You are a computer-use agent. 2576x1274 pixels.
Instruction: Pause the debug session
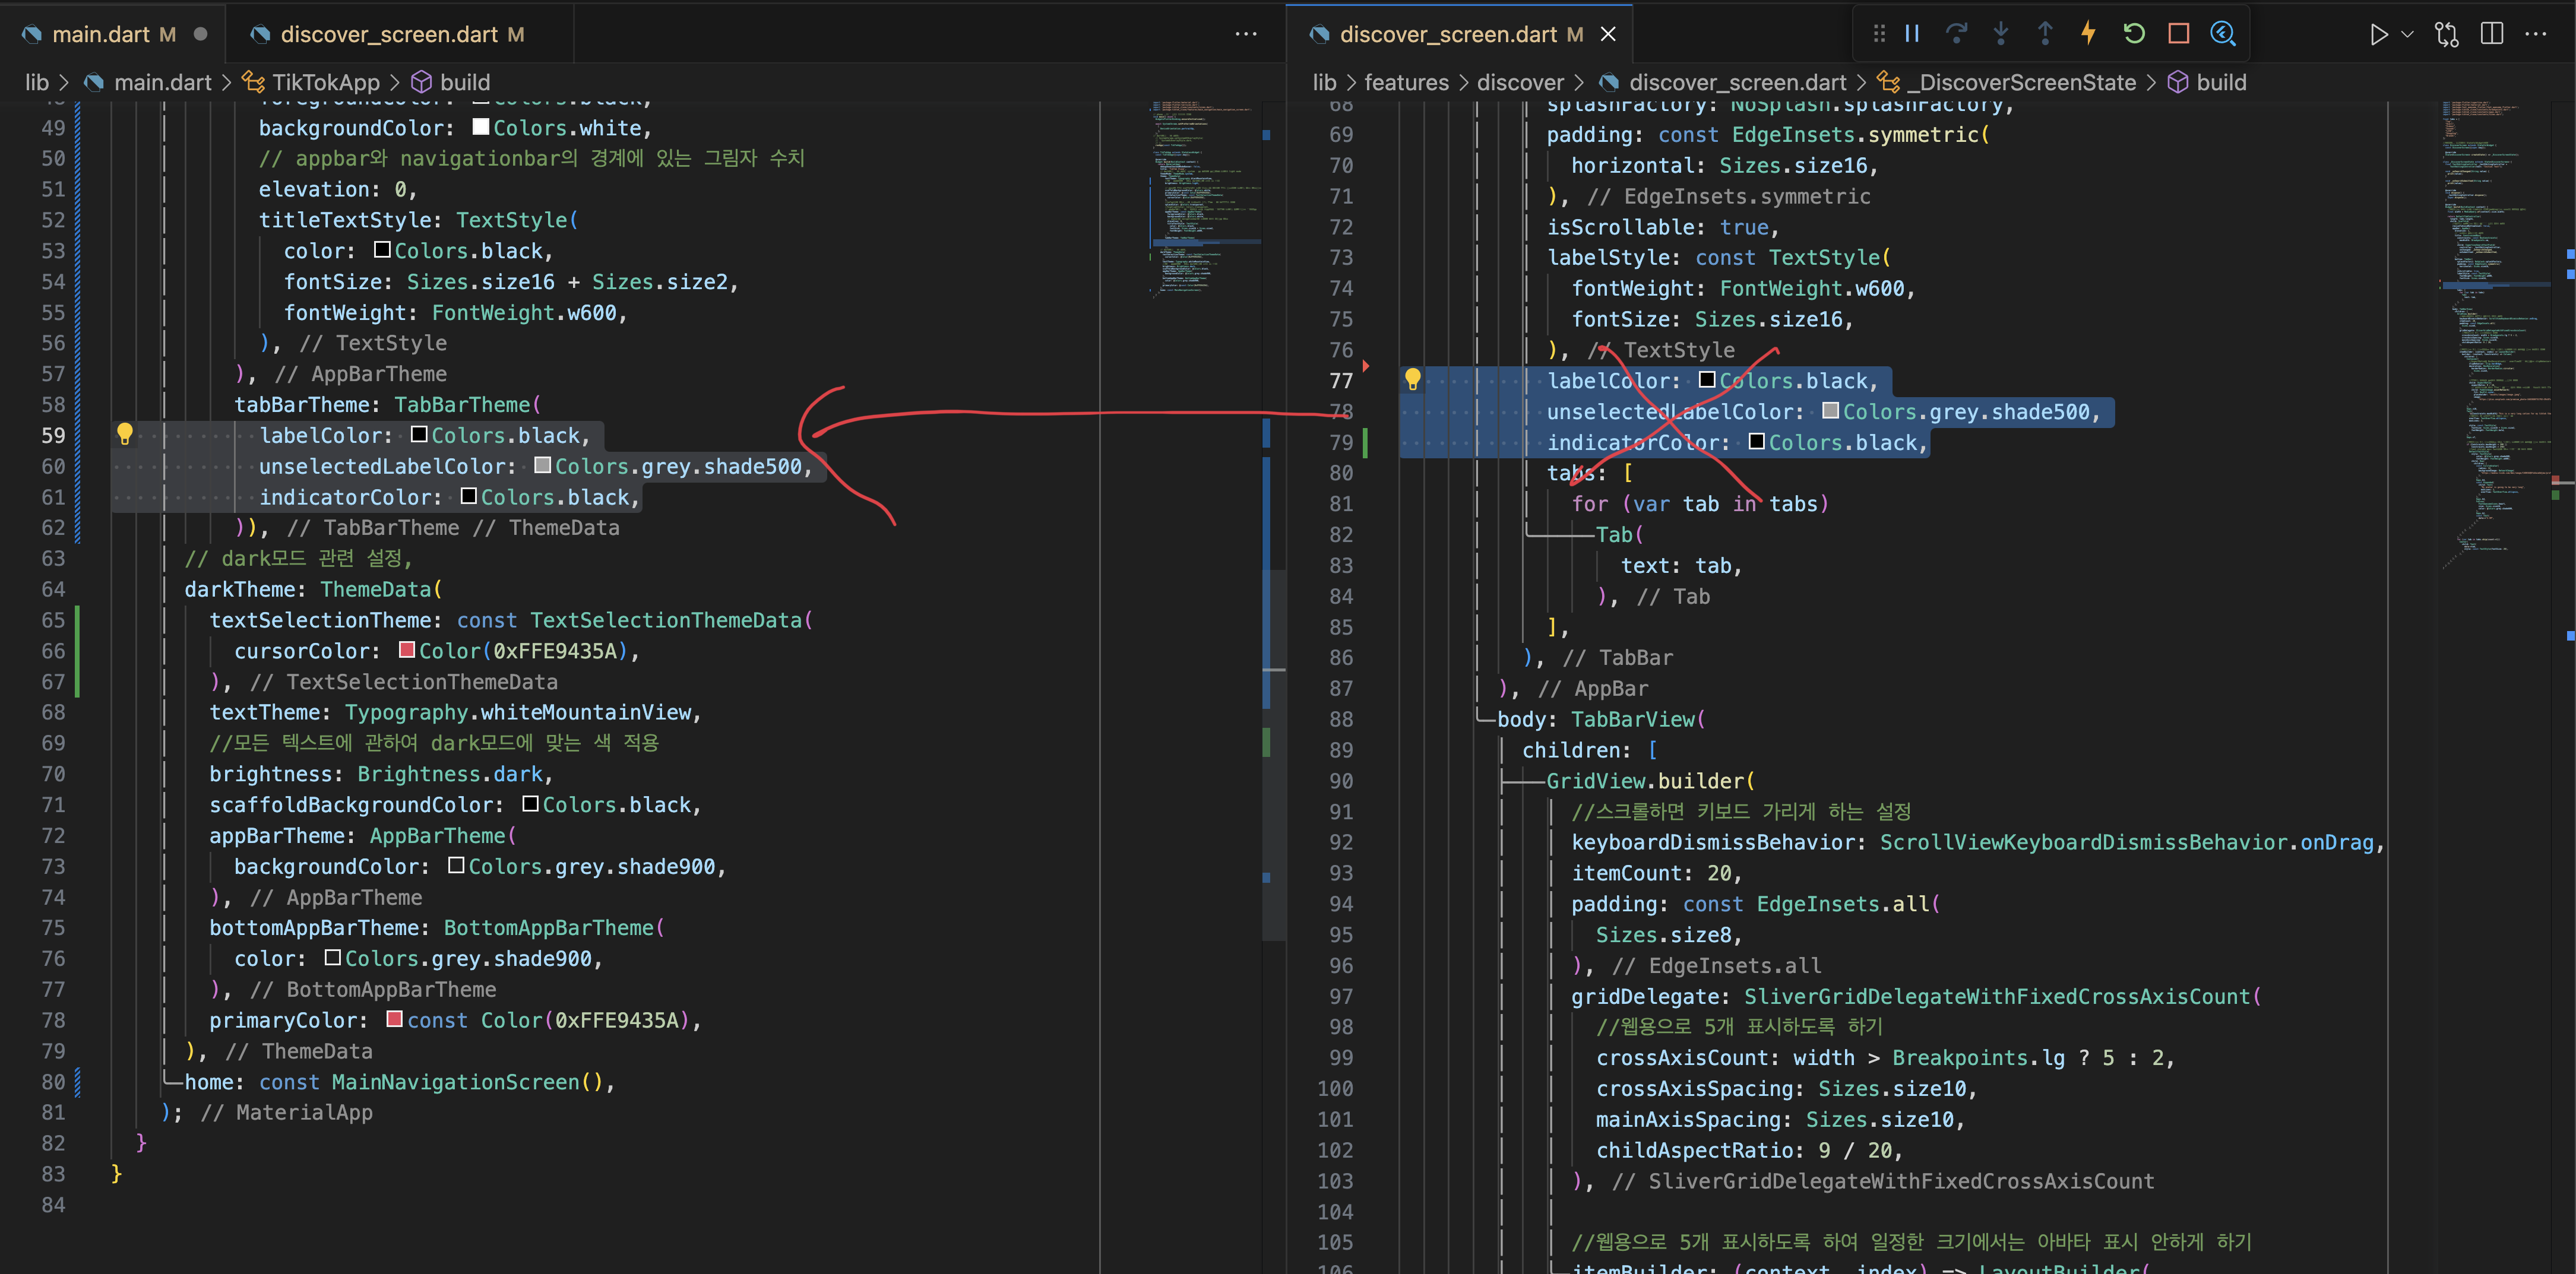click(1912, 34)
